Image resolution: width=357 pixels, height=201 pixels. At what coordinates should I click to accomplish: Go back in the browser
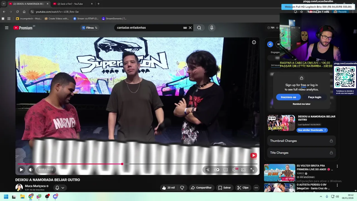(x=4, y=12)
